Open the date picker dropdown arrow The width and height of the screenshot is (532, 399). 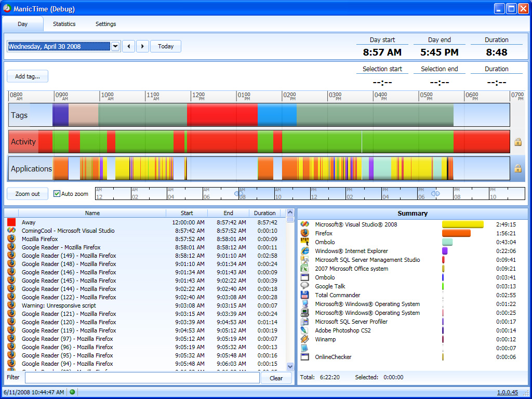pyautogui.click(x=115, y=46)
